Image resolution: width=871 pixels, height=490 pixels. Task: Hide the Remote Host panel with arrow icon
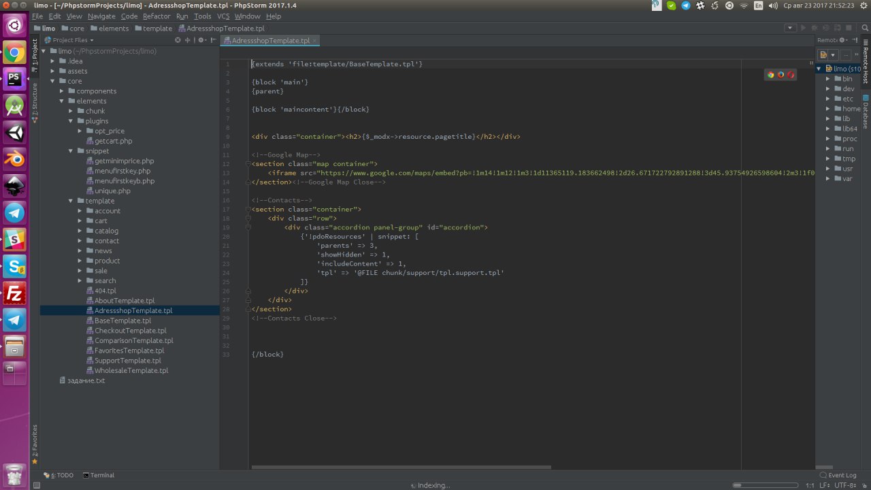click(x=853, y=40)
